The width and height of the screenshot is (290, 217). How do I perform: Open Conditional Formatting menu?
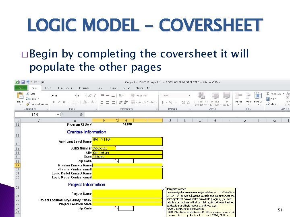tap(201, 99)
